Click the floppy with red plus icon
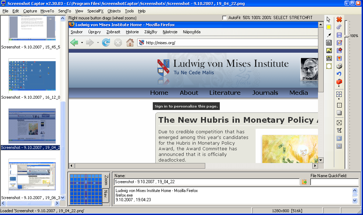The width and height of the screenshot is (363, 215). click(339, 51)
